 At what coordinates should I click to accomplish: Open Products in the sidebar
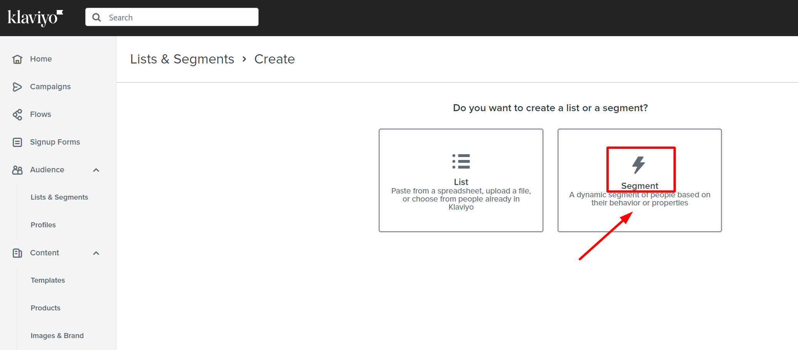click(45, 308)
